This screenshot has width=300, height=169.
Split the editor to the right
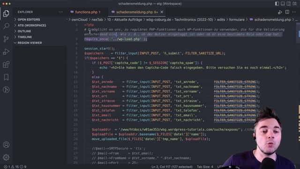click(x=287, y=12)
